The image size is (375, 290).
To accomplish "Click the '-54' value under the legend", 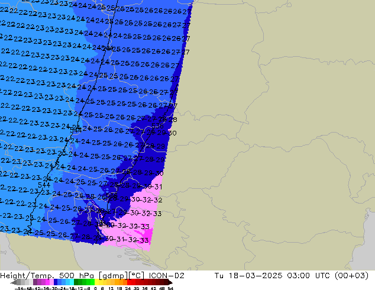I will (x=19, y=288).
